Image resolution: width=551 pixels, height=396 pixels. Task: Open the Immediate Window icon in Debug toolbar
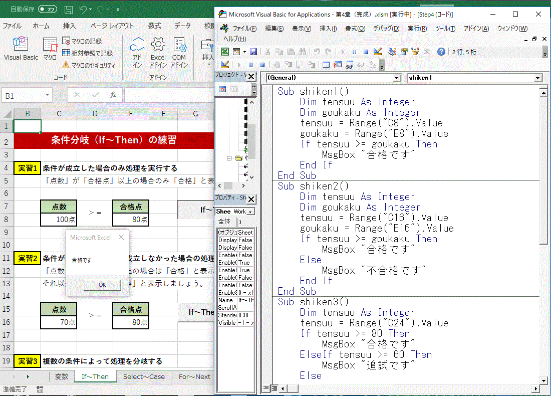point(337,65)
